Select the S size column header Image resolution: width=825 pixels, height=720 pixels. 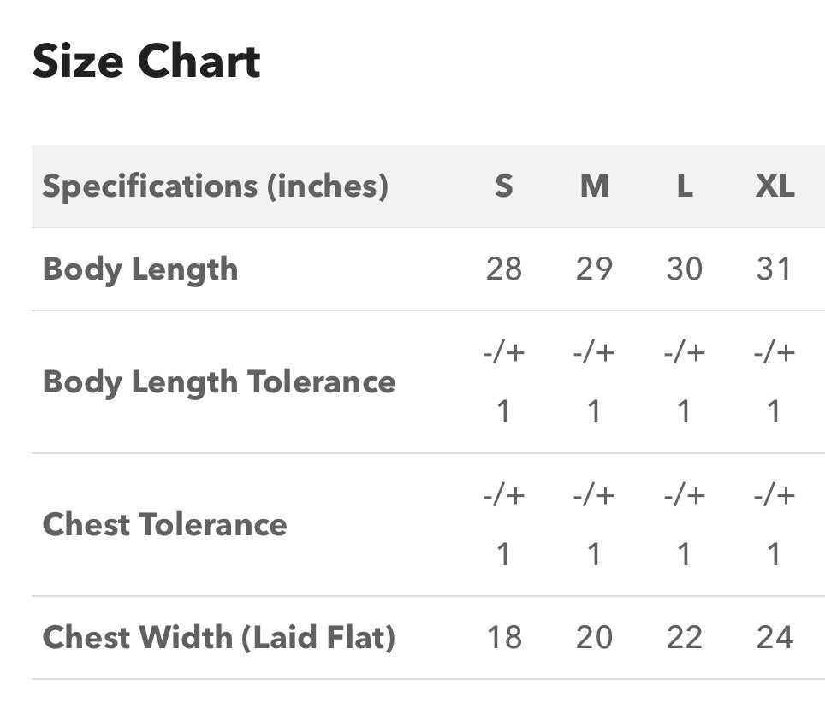click(x=503, y=186)
